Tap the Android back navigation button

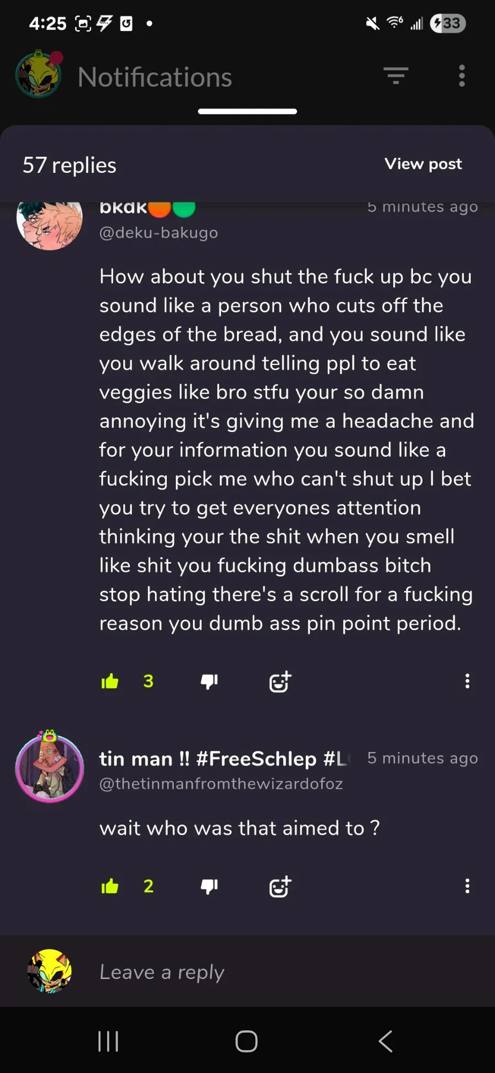click(x=386, y=1041)
